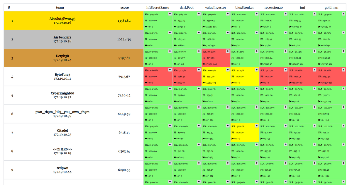Click info icon in redpwn's imf cell
The width and height of the screenshot is (352, 185).
coord(315,164)
